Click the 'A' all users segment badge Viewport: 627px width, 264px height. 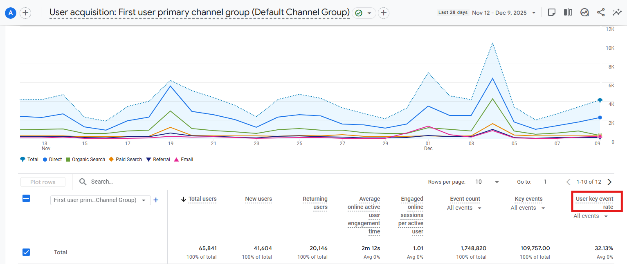click(x=11, y=13)
